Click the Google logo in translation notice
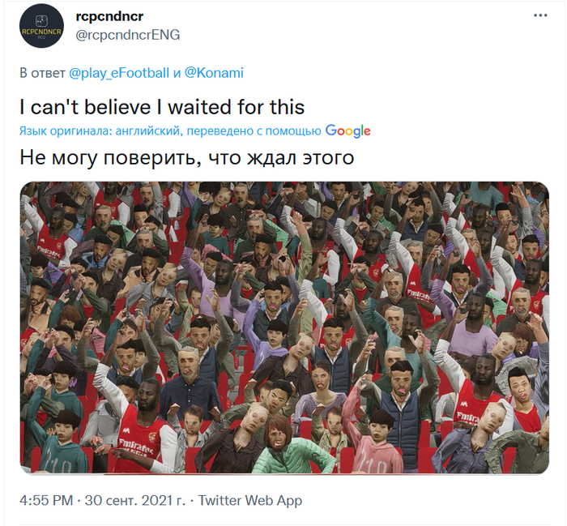 click(x=348, y=131)
